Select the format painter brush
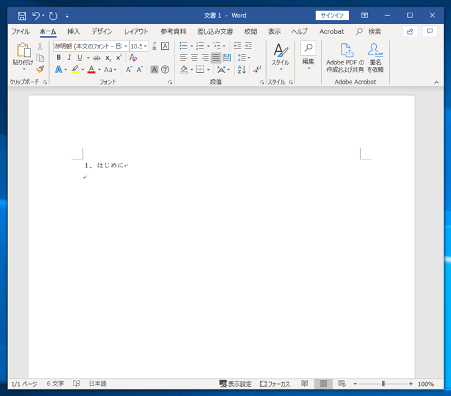This screenshot has height=396, width=451. (x=40, y=69)
